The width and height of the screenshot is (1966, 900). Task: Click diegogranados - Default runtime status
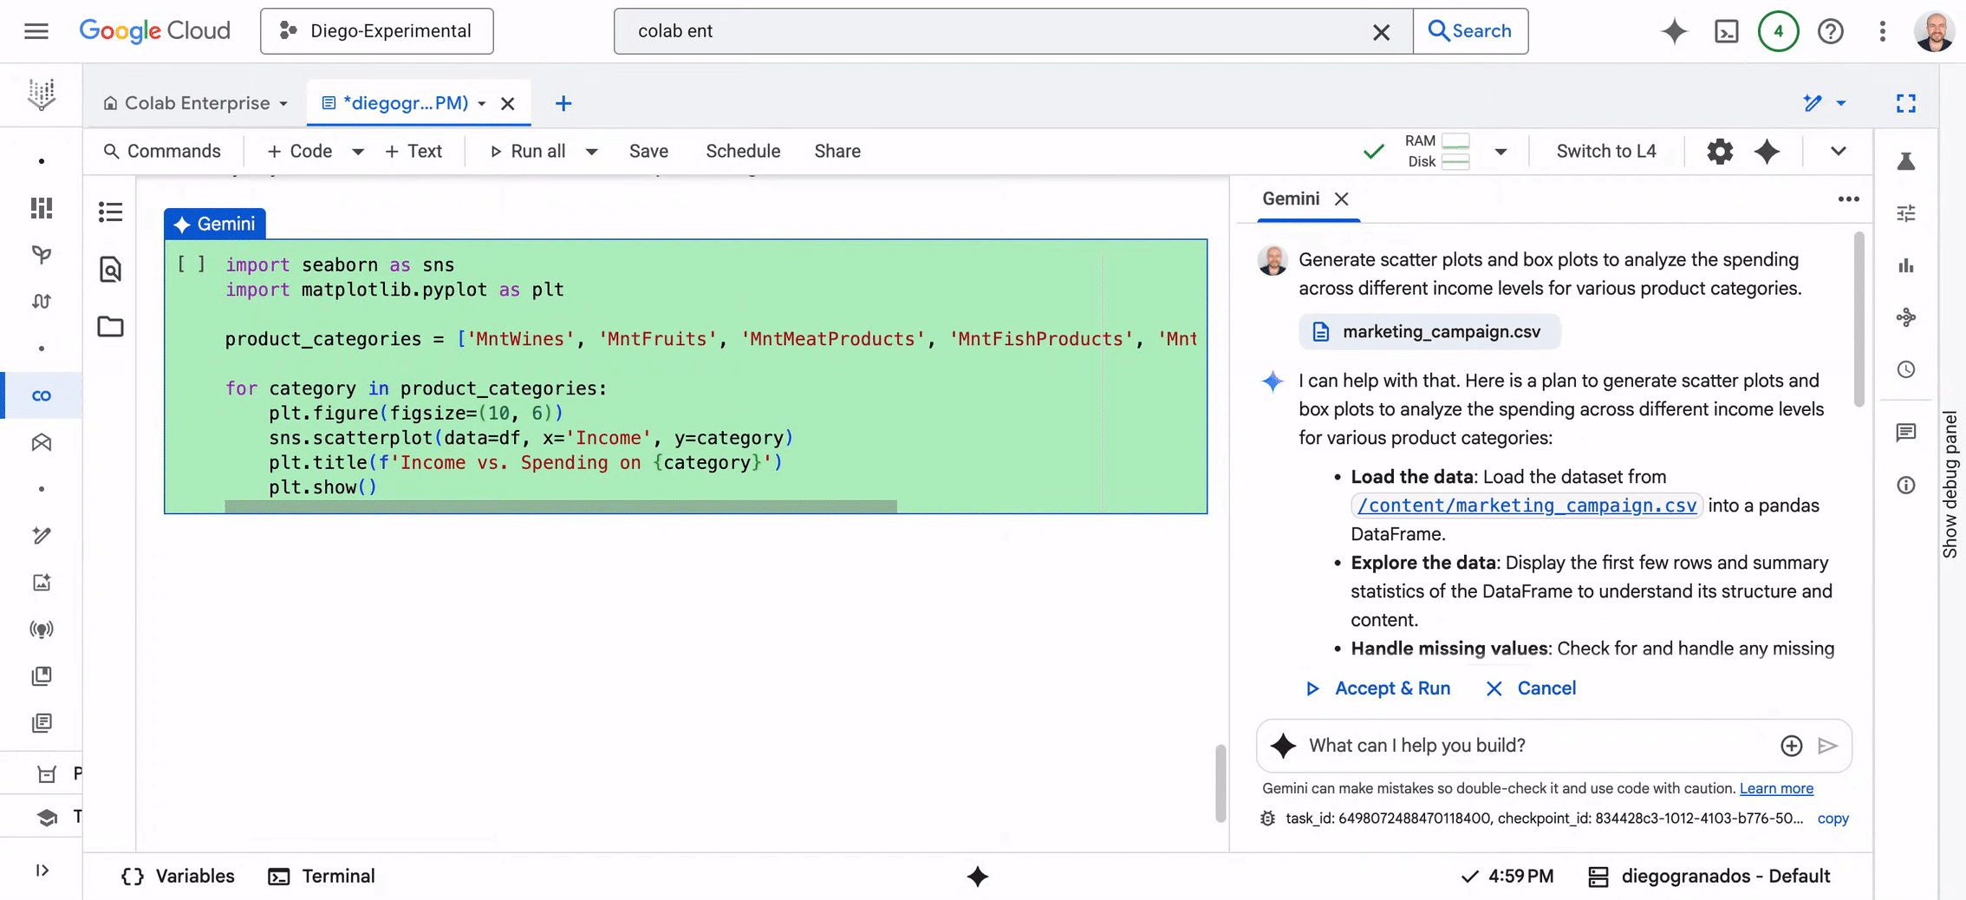click(x=1709, y=877)
